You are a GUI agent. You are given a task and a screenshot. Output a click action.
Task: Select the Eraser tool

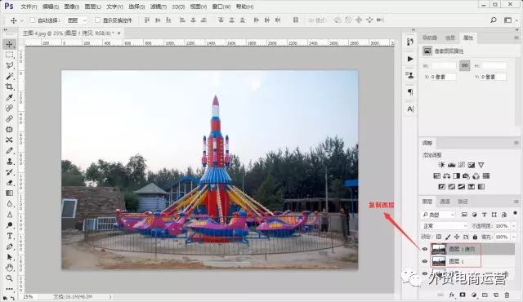tap(9, 183)
